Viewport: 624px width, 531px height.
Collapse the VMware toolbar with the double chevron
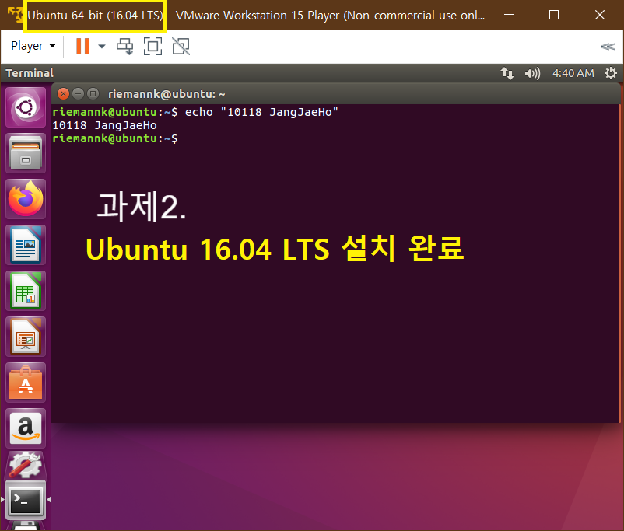click(x=608, y=47)
